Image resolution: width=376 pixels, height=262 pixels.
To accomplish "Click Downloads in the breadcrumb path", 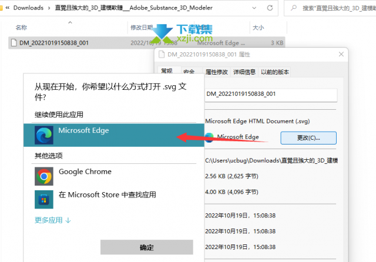I will pyautogui.click(x=28, y=8).
